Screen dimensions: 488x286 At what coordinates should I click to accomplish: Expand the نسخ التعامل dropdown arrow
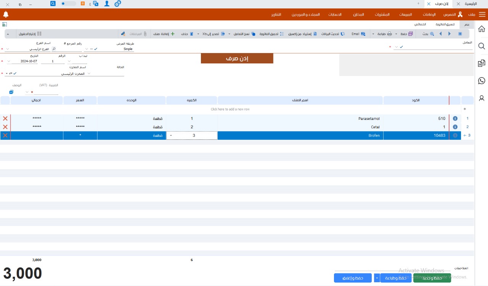[x=229, y=34]
